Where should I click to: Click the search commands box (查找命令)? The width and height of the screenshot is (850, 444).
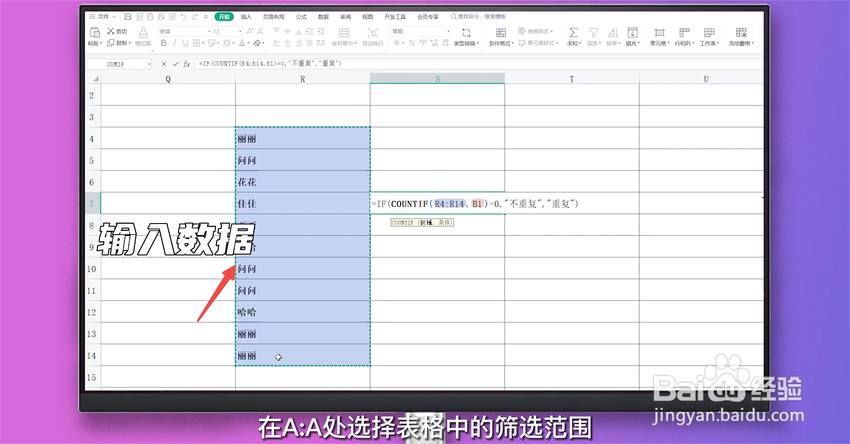[x=479, y=17]
